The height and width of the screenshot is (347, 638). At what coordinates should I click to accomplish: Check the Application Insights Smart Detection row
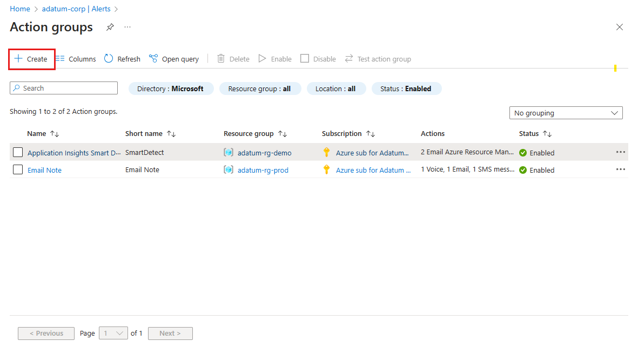tap(18, 153)
